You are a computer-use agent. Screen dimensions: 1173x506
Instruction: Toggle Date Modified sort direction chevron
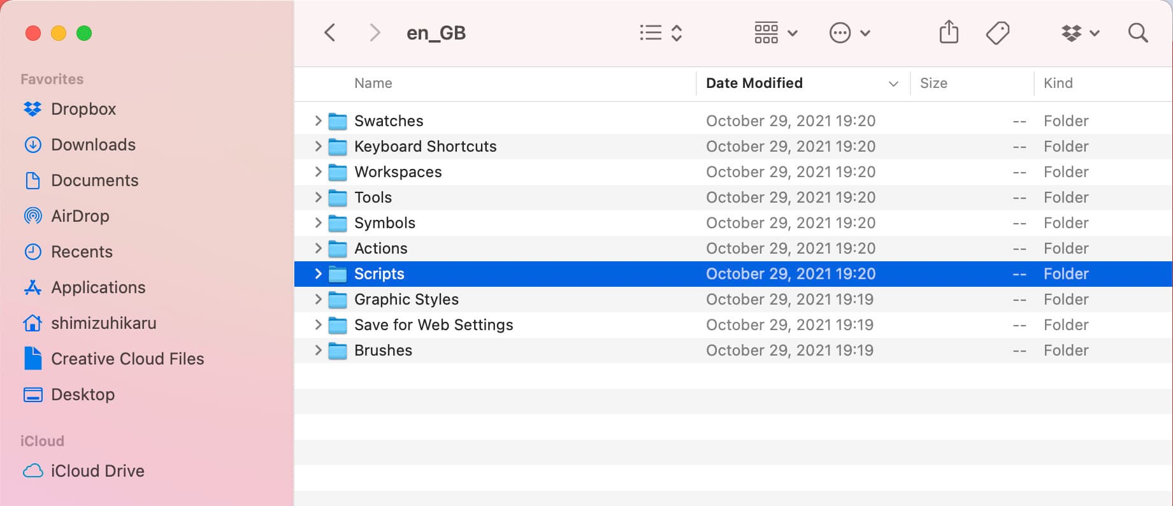893,83
